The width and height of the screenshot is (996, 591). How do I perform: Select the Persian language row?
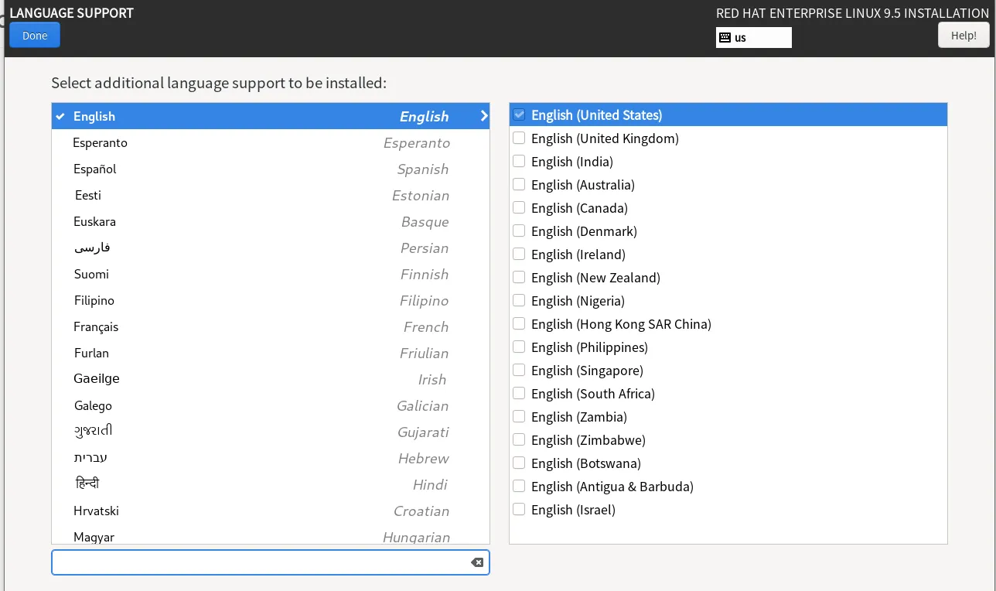pos(271,248)
